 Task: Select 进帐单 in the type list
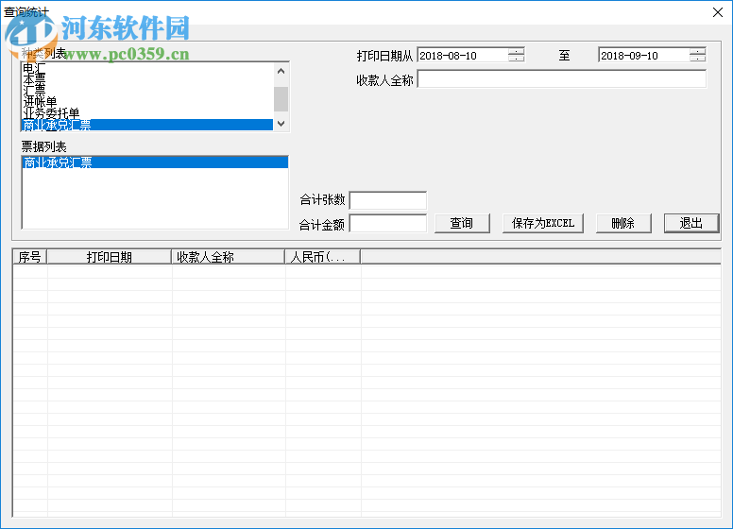147,101
